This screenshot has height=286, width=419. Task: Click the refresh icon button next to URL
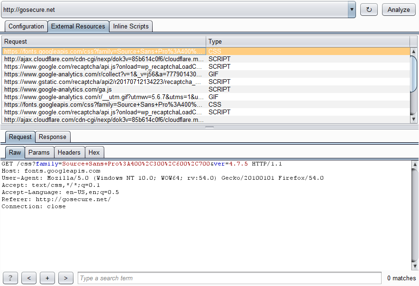click(x=369, y=9)
